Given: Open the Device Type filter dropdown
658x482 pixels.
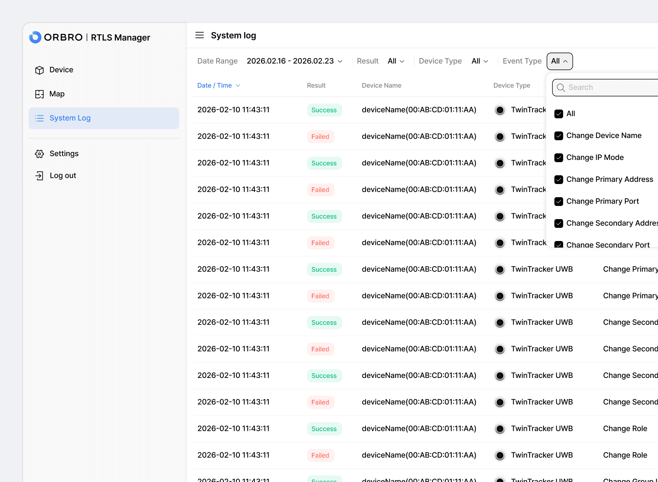Looking at the screenshot, I should pyautogui.click(x=480, y=61).
